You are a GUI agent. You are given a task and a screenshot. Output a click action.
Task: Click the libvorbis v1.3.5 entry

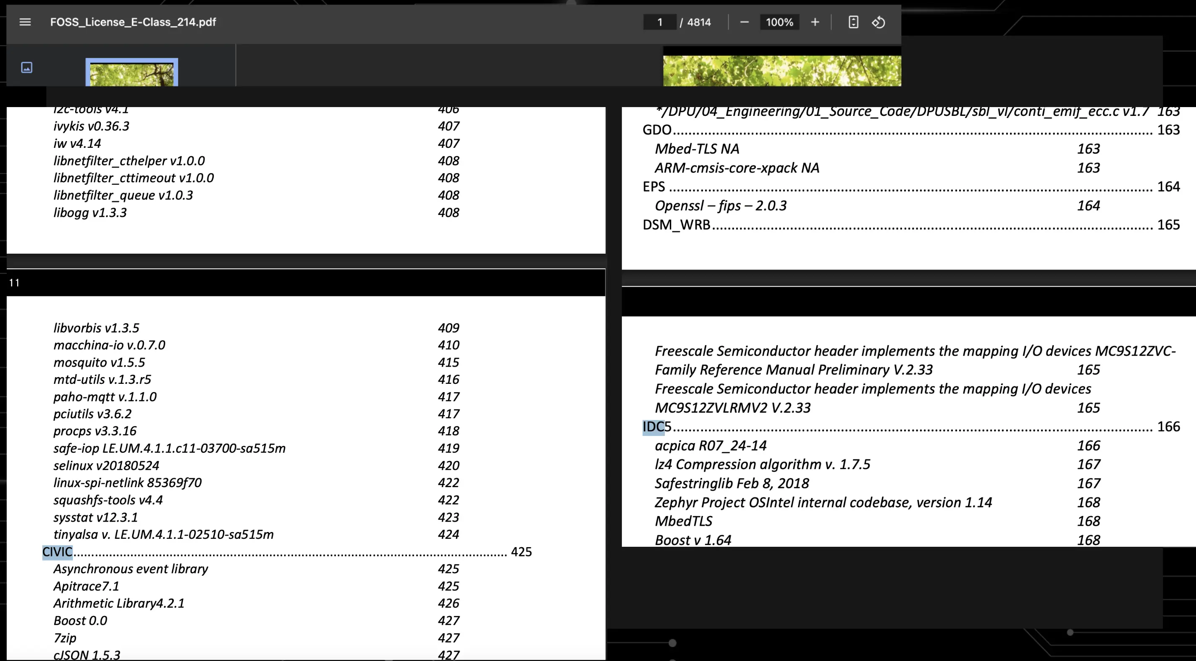[x=96, y=328]
